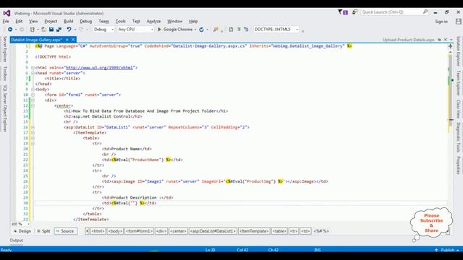Click the Sign in link
This screenshot has height=260, width=463.
pyautogui.click(x=441, y=22)
